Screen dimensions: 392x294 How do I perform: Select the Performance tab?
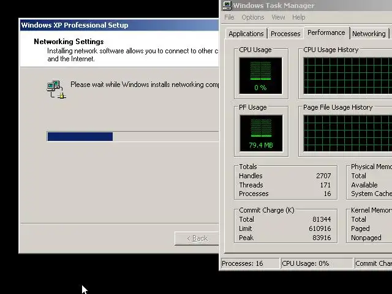pos(326,32)
